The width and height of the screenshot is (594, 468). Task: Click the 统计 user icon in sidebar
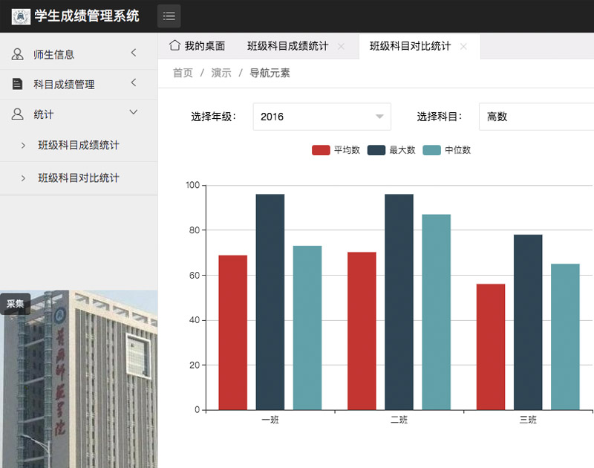(18, 114)
